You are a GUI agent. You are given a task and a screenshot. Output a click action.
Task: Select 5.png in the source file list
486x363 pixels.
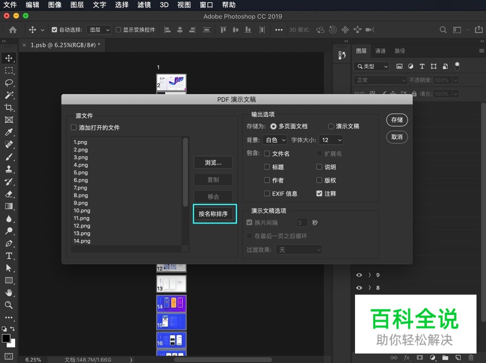point(80,172)
